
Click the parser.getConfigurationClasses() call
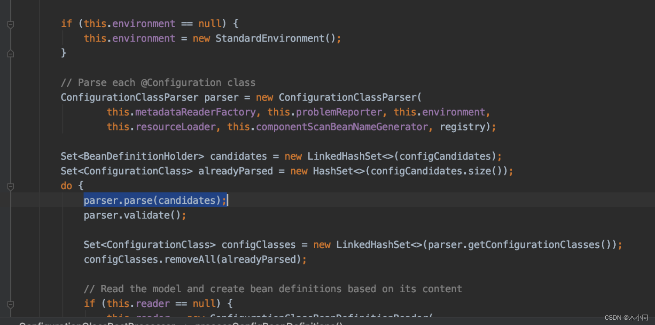pyautogui.click(x=520, y=245)
